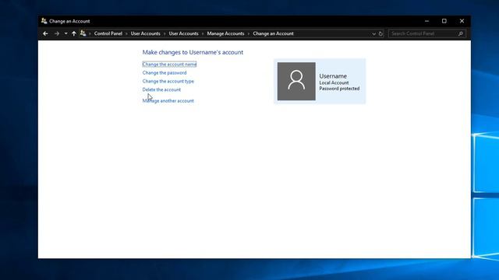Click the Password protected label
Screen dimensions: 499x280
pos(339,89)
